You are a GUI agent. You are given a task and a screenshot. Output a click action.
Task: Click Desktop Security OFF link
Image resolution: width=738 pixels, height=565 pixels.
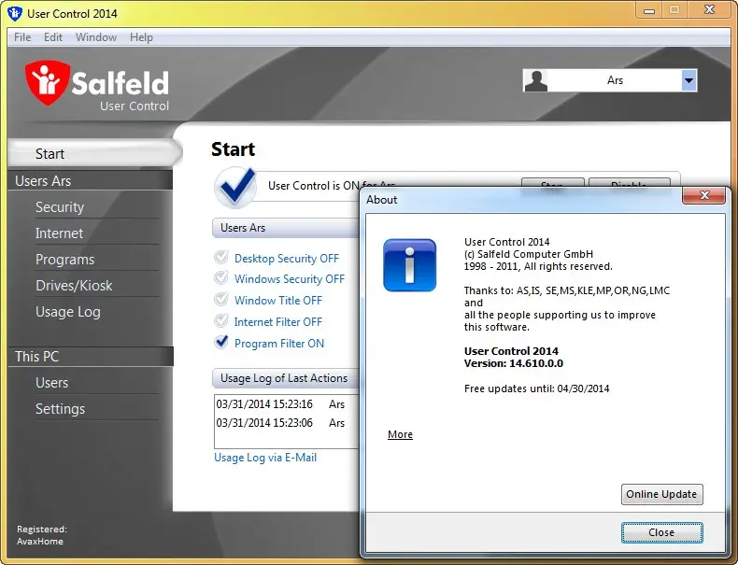[x=287, y=259]
